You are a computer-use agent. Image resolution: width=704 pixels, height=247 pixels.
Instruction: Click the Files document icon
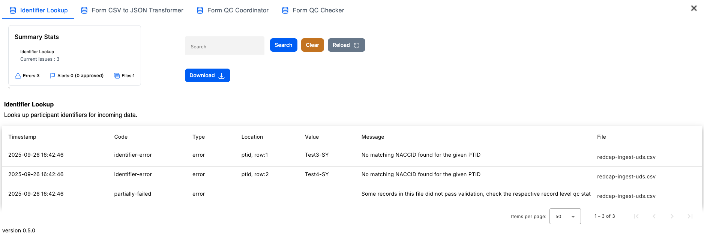117,76
